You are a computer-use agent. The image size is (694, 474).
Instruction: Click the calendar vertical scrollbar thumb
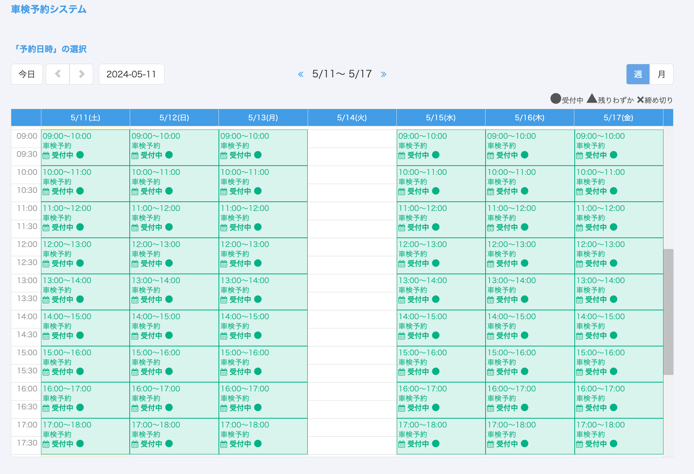(668, 312)
